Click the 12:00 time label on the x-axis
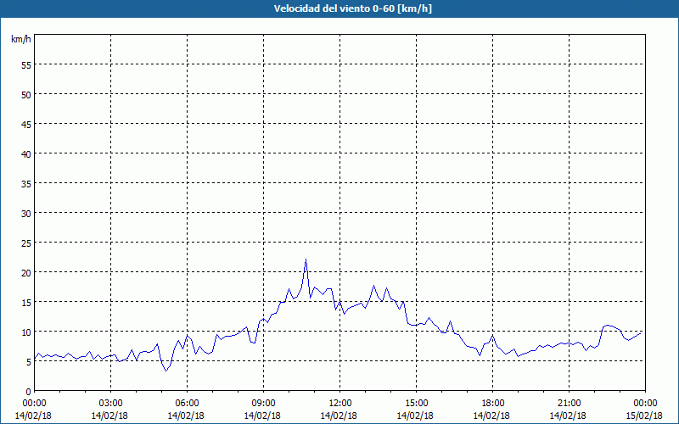 (340, 404)
